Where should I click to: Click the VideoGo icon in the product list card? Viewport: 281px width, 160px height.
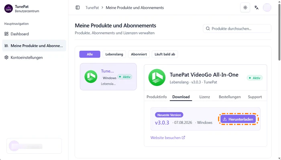pos(91,77)
